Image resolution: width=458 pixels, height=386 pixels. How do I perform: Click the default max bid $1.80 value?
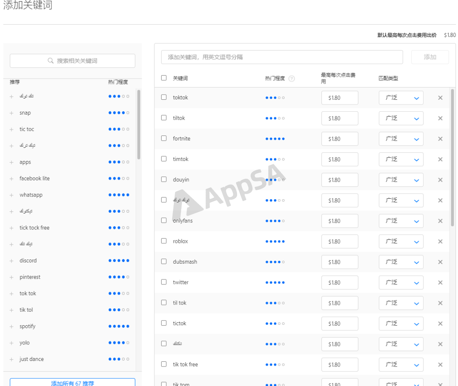click(x=450, y=35)
